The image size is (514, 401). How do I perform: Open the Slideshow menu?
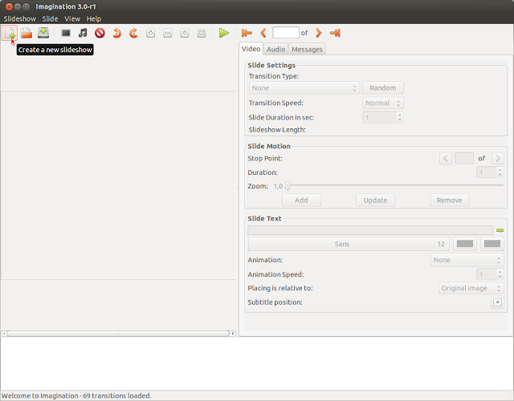(19, 18)
